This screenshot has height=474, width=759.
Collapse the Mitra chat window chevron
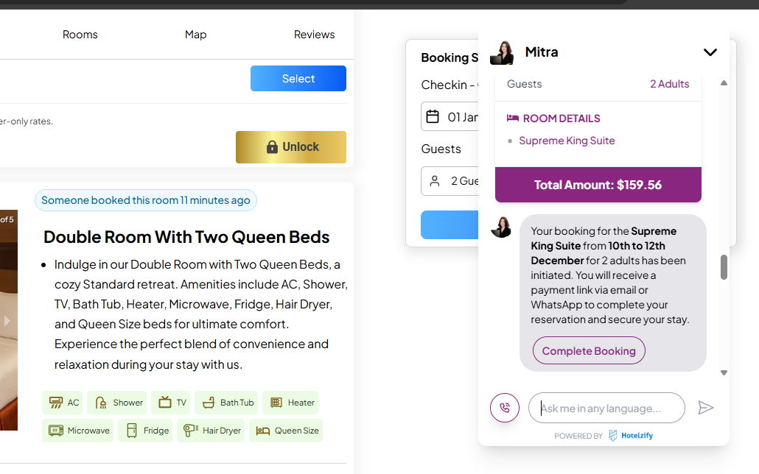[710, 52]
